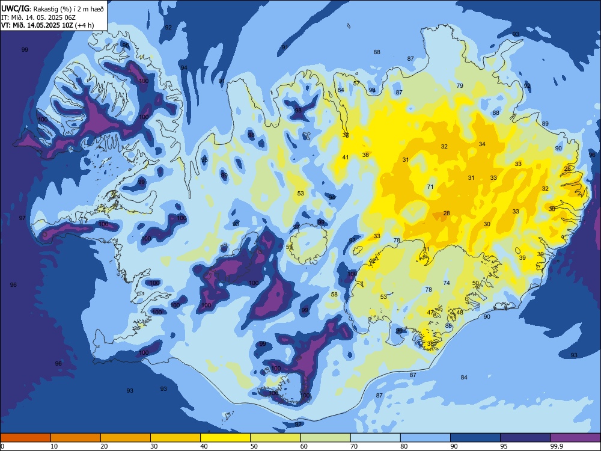Image resolution: width=601 pixels, height=451 pixels.
Task: Click the title 'UWC/IG: Rakastig (%) í 2 m hæð'
Action: pyautogui.click(x=52, y=8)
